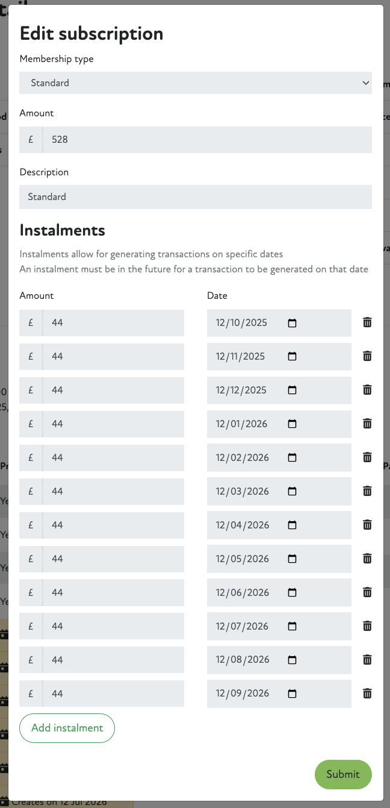The image size is (390, 808).
Task: Open calendar picker for 12/07/2026 date
Action: [292, 627]
